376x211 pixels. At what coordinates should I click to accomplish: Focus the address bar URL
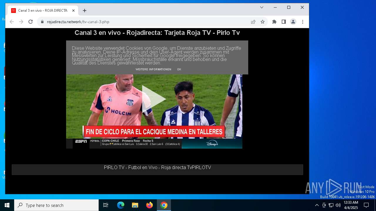[78, 22]
